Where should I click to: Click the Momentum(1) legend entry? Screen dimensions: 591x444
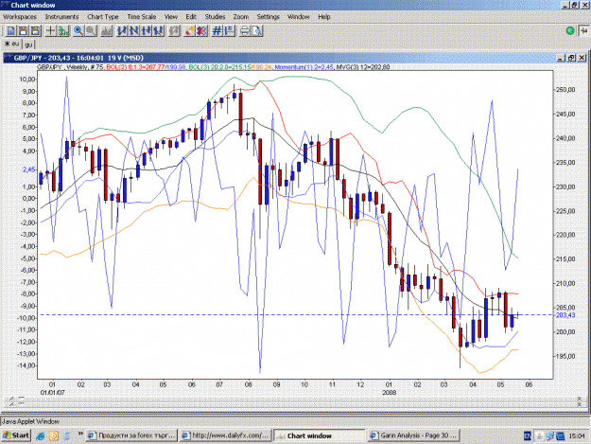pos(304,67)
